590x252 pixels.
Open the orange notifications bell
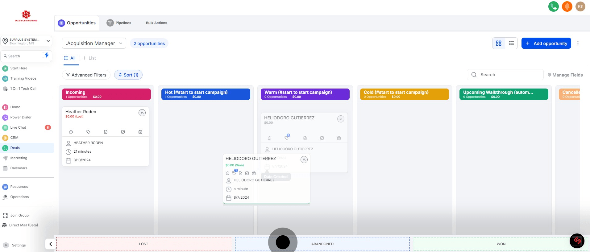(x=567, y=6)
